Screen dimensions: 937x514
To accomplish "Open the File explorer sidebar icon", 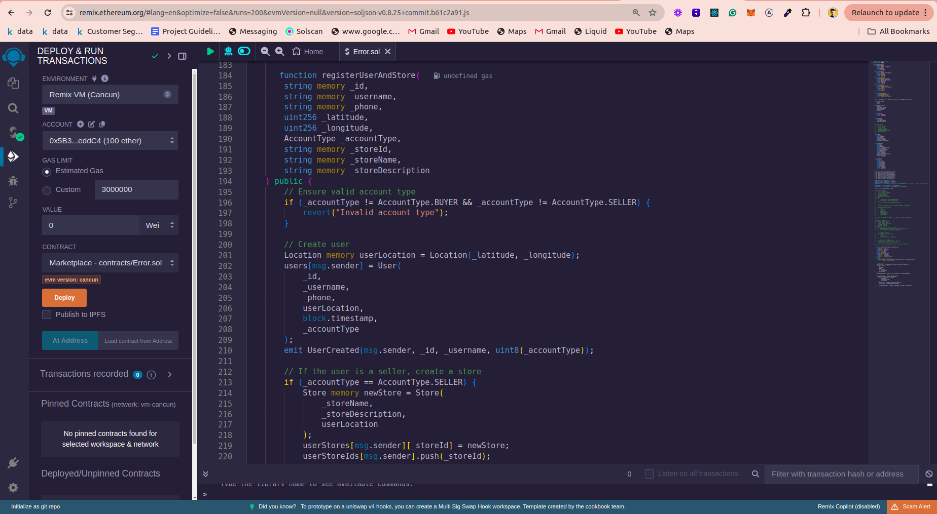I will point(14,83).
